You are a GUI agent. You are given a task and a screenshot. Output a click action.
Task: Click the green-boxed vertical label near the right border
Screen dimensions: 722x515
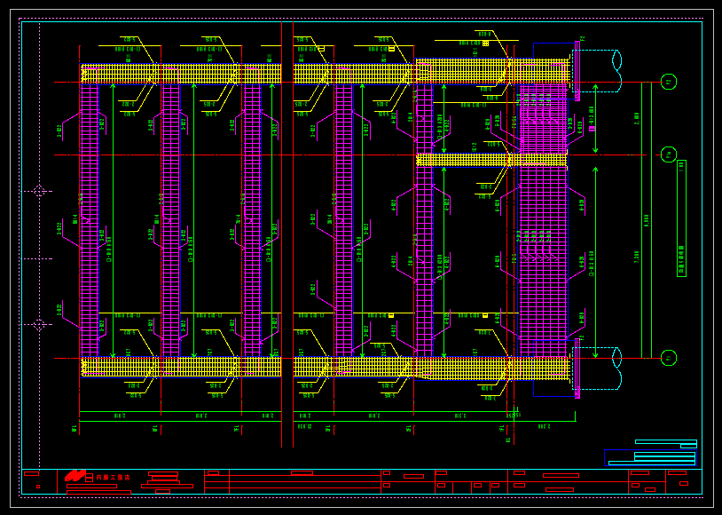[x=681, y=218]
